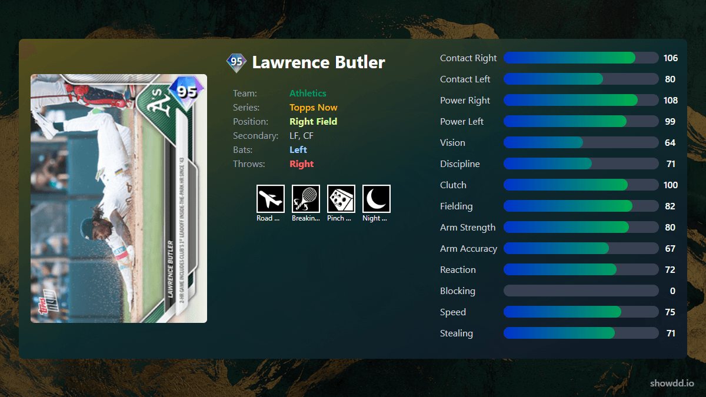Click the Clutch value 100
This screenshot has height=397, width=706.
671,185
